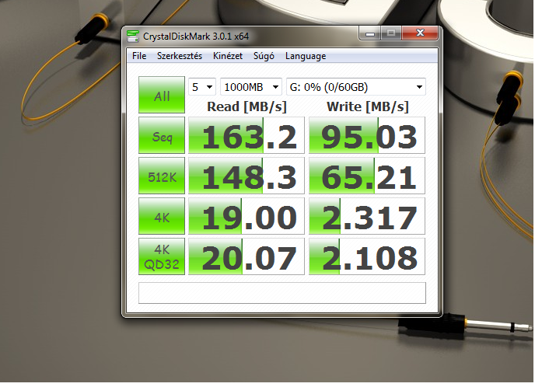The image size is (535, 387).
Task: Start the 512K benchmark test
Action: coord(162,176)
